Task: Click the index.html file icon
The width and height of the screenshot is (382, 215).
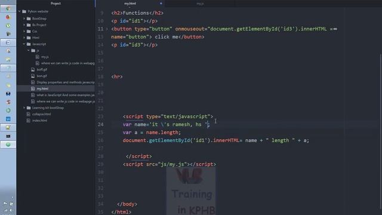Action: pos(29,121)
